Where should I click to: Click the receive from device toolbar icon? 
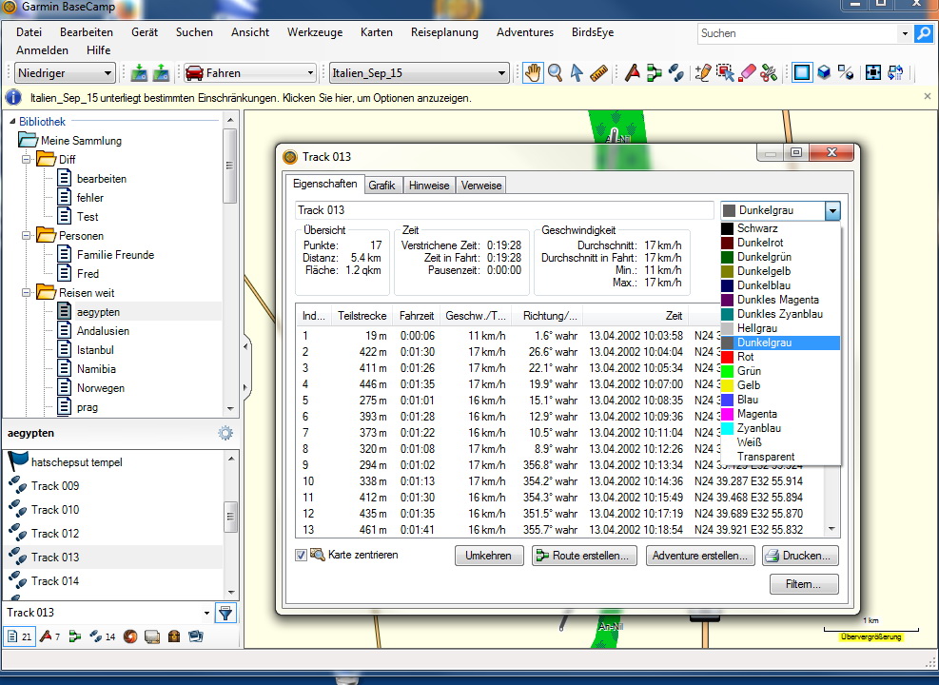(x=161, y=73)
